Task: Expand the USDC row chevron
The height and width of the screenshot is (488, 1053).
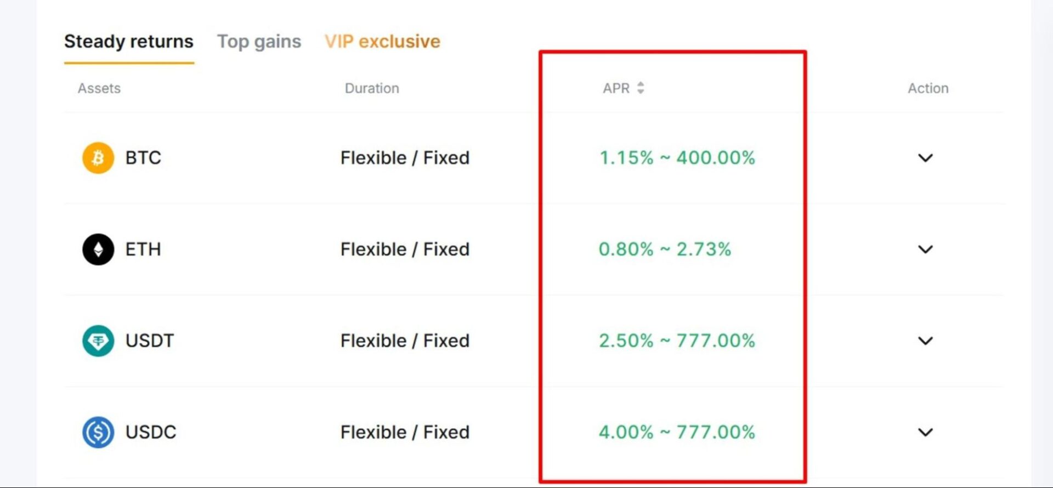Action: click(x=925, y=432)
